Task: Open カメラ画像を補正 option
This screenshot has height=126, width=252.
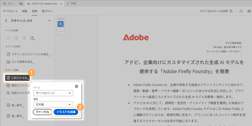Action: 20,62
